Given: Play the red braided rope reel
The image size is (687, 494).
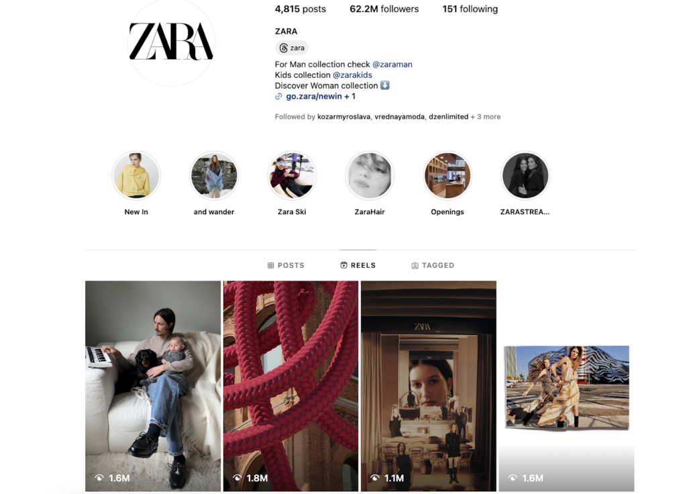Looking at the screenshot, I should point(290,386).
